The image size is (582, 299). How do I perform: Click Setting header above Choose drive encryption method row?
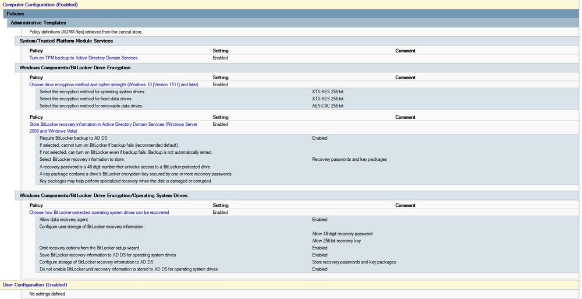[x=221, y=78]
